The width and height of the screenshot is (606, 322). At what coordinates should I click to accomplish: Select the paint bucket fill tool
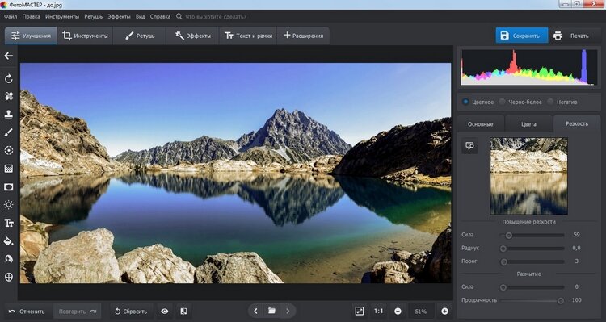(x=9, y=241)
